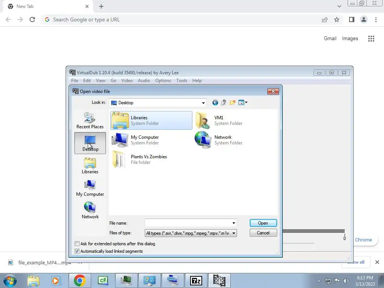384x288 pixels.
Task: Open VirtualDub Audio menu
Action: pos(144,81)
